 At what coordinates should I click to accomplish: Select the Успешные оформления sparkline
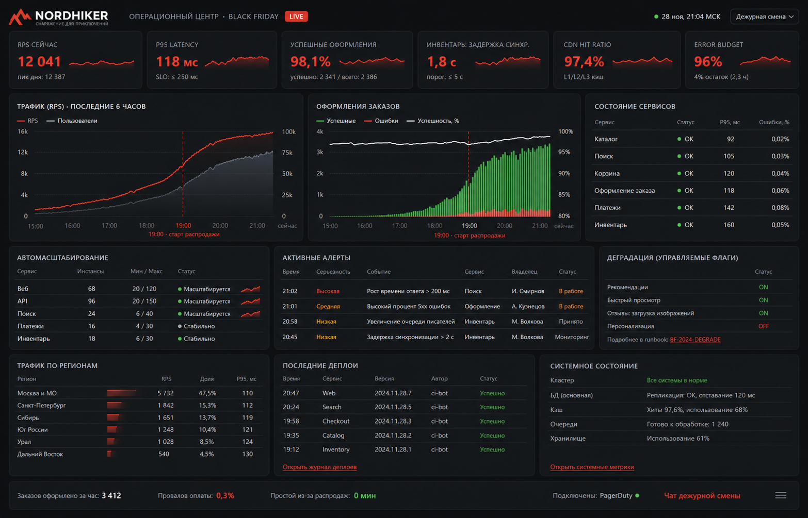pyautogui.click(x=371, y=62)
